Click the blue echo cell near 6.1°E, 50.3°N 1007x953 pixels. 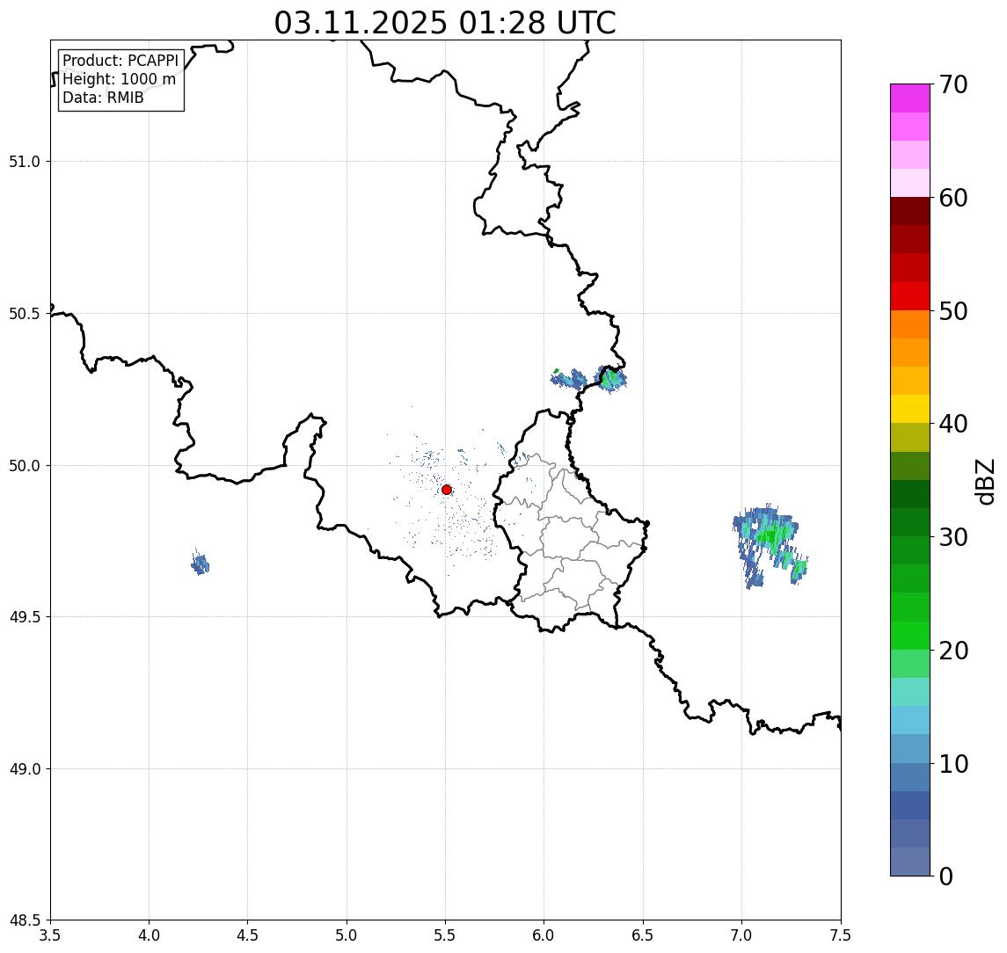click(570, 379)
